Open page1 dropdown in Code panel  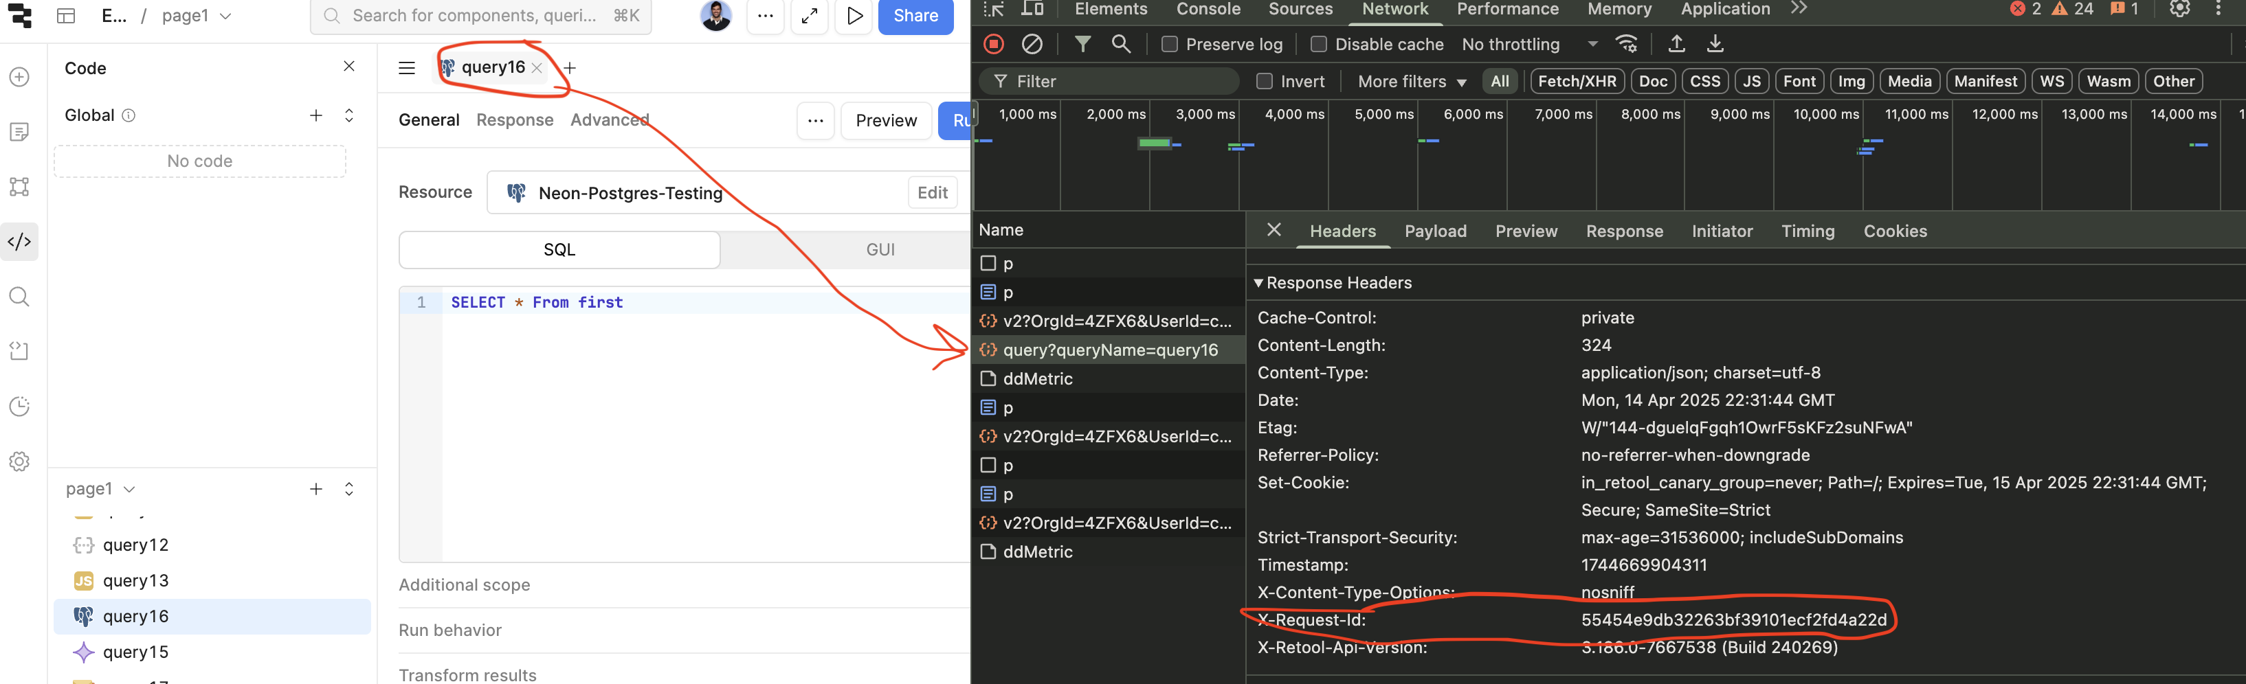[100, 489]
